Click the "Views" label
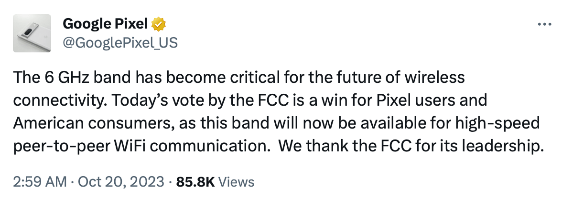Viewport: 562px width, 199px height. 237,181
